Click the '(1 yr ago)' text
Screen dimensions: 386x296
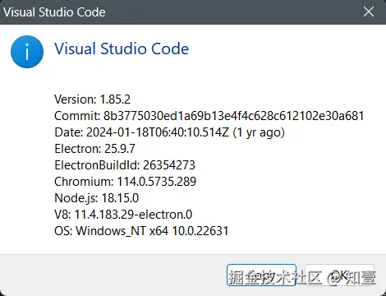[x=259, y=132]
